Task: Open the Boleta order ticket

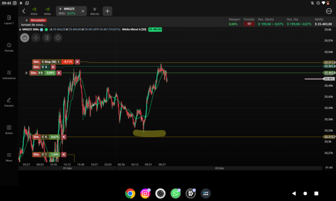Action: [9, 129]
